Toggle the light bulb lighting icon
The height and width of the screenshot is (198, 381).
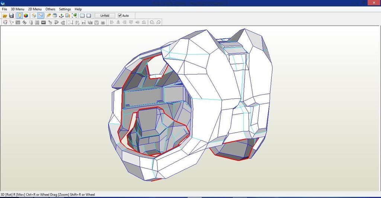click(x=19, y=16)
